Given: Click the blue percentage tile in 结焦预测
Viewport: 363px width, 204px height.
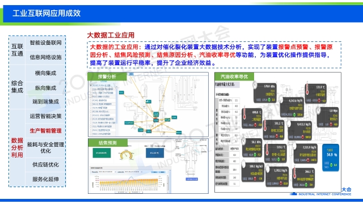Looking at the screenshot, I should click(155, 153).
